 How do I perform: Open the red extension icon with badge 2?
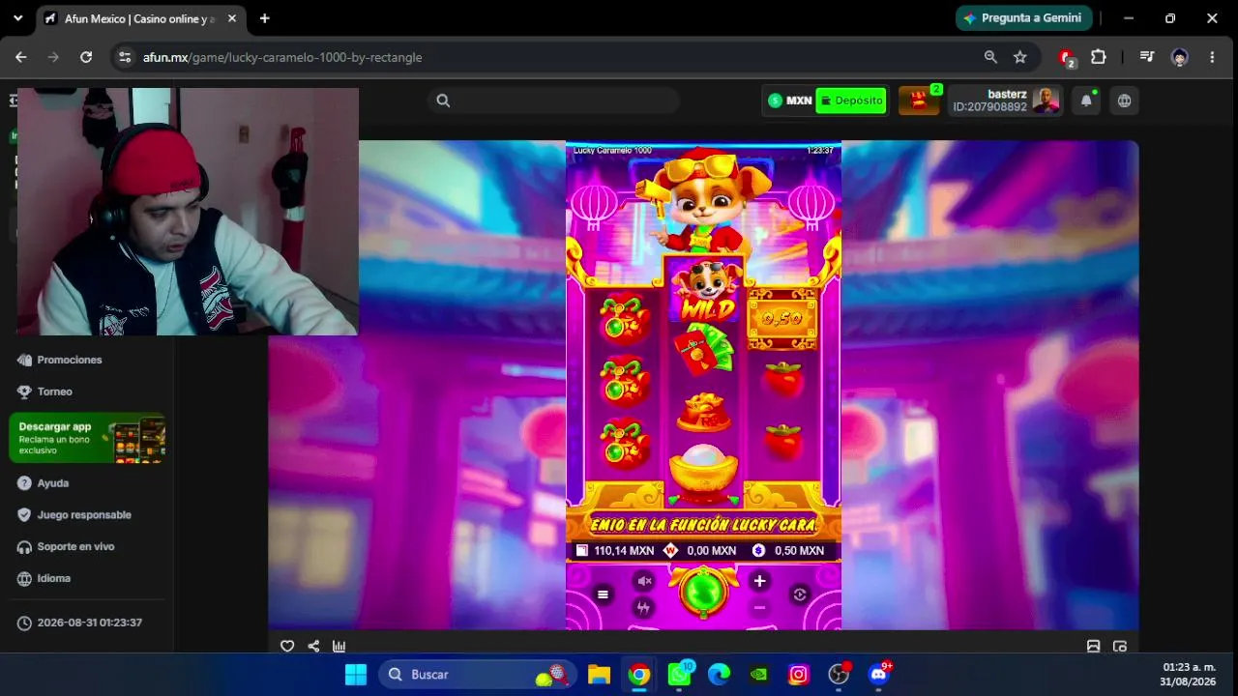coord(1067,58)
